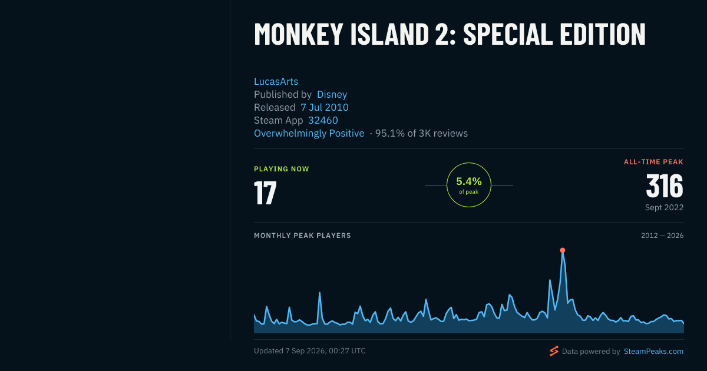The height and width of the screenshot is (371, 707).
Task: Click the Playing Now label
Action: click(x=282, y=169)
